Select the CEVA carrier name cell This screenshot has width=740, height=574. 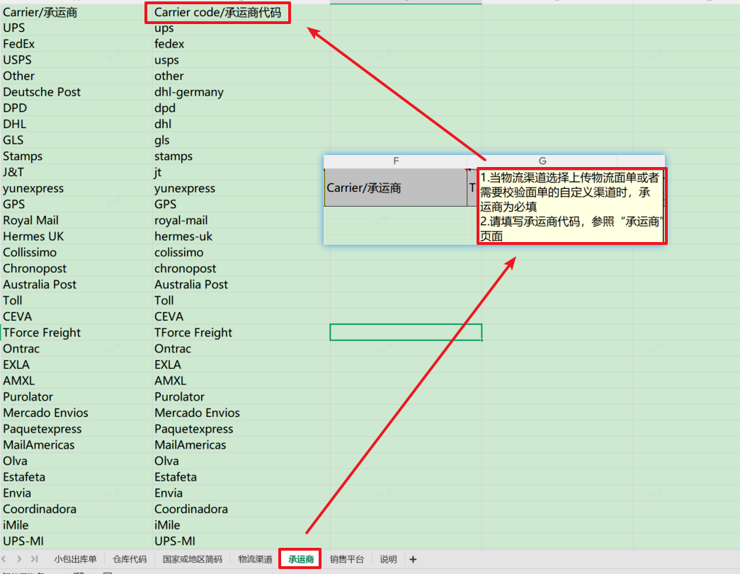click(x=76, y=316)
